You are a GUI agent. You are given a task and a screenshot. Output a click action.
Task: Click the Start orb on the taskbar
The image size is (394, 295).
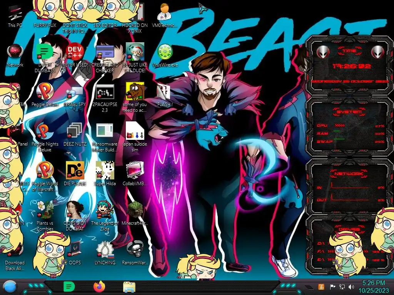[x=10, y=287]
